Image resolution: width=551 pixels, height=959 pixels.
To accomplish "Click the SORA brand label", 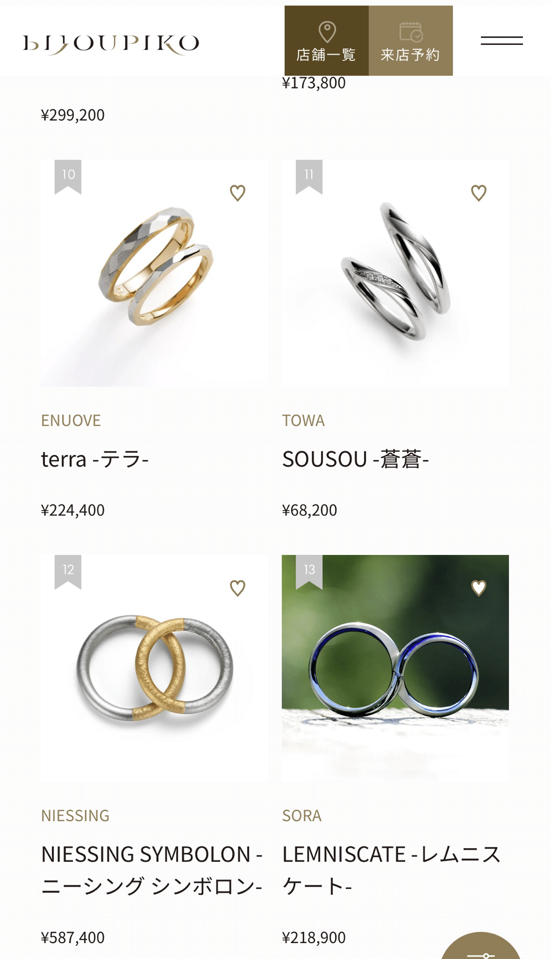I will pyautogui.click(x=302, y=816).
